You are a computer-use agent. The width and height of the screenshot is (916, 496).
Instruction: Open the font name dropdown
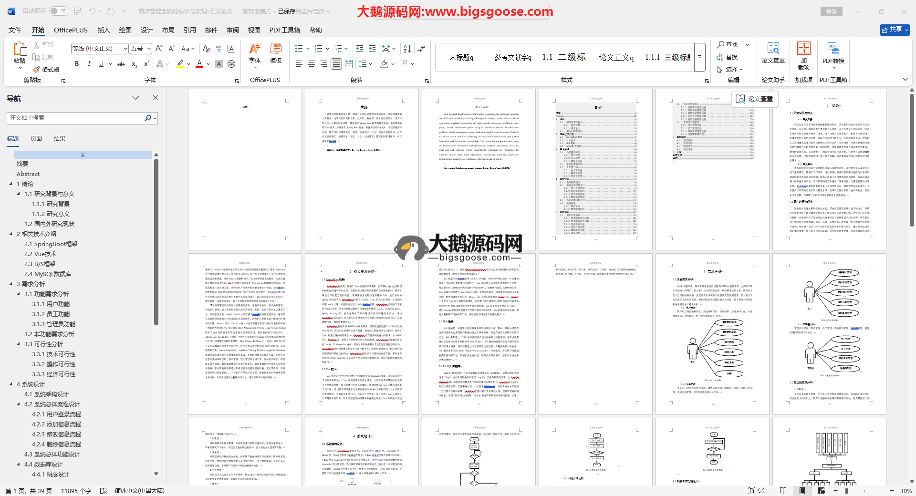coord(125,49)
